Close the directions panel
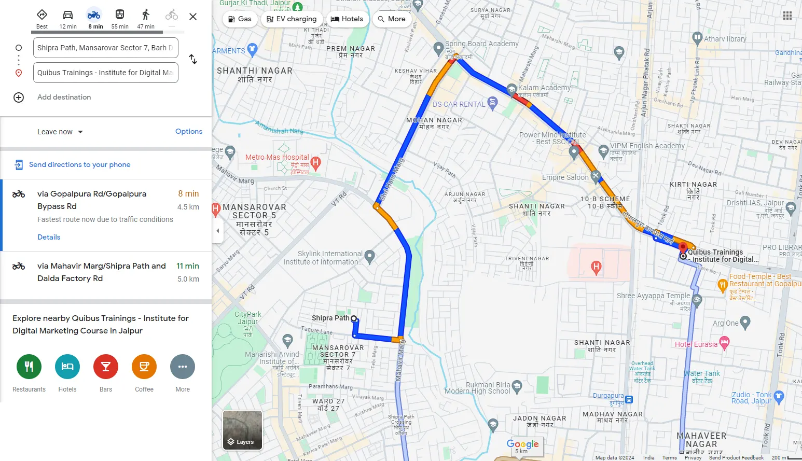The image size is (802, 461). coord(193,17)
